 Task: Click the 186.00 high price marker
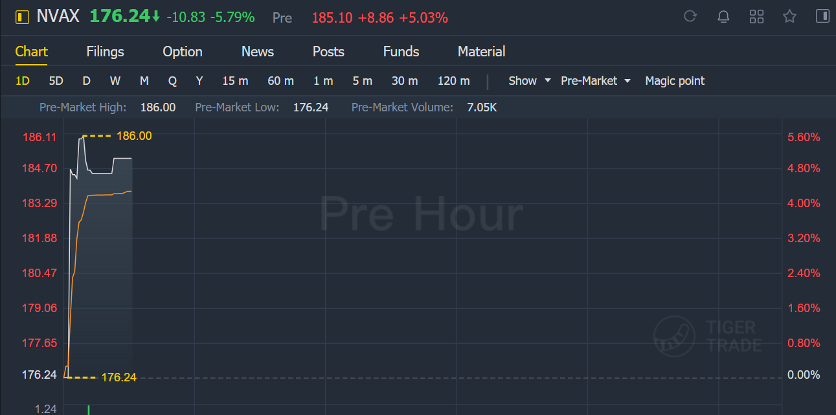tap(134, 136)
